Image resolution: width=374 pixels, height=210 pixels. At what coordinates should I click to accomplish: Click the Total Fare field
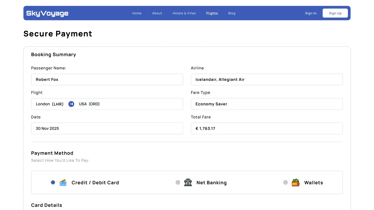pos(266,128)
